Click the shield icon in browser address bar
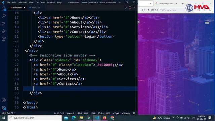The width and height of the screenshot is (215, 121). 143,10
